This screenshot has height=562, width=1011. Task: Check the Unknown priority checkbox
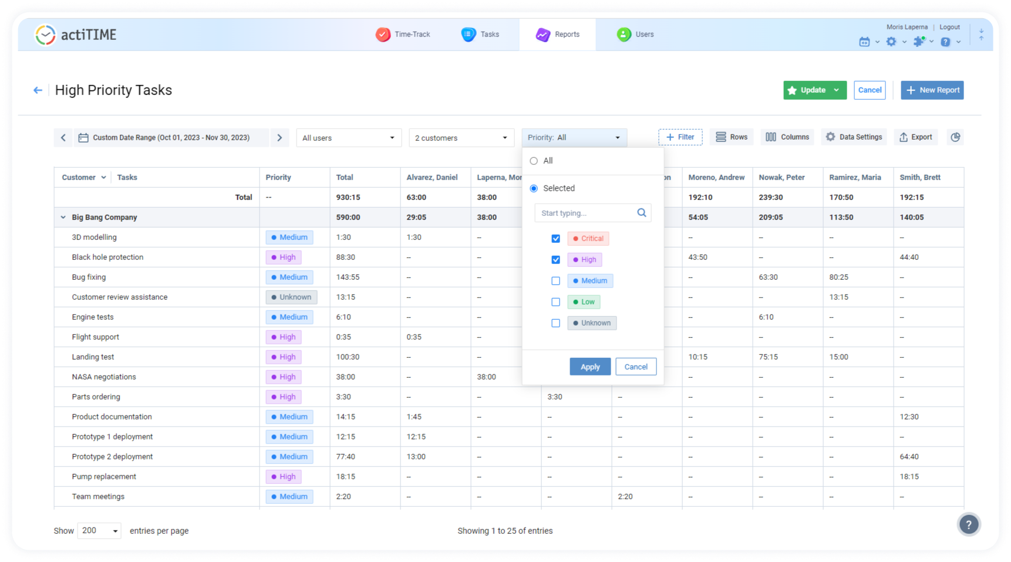click(555, 323)
